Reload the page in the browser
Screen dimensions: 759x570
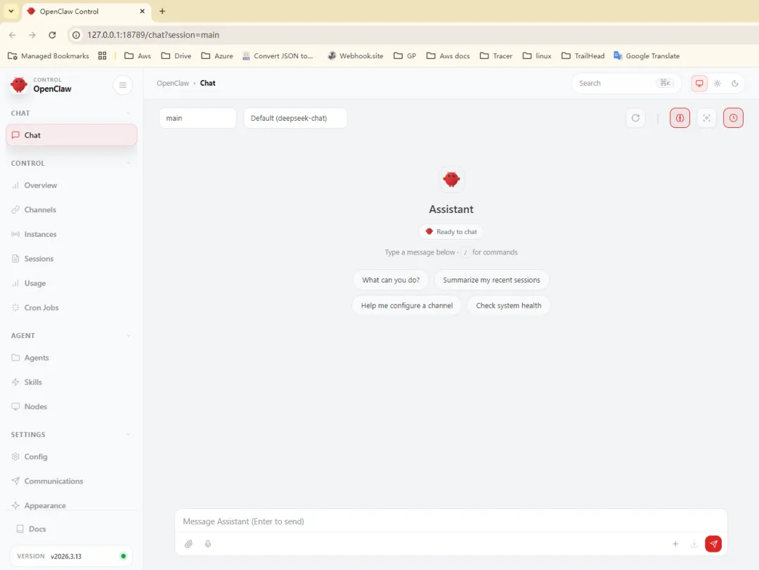[52, 35]
